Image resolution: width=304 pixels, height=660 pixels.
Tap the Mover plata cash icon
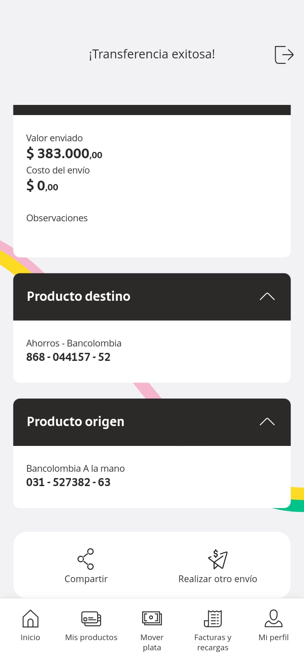coord(152,619)
